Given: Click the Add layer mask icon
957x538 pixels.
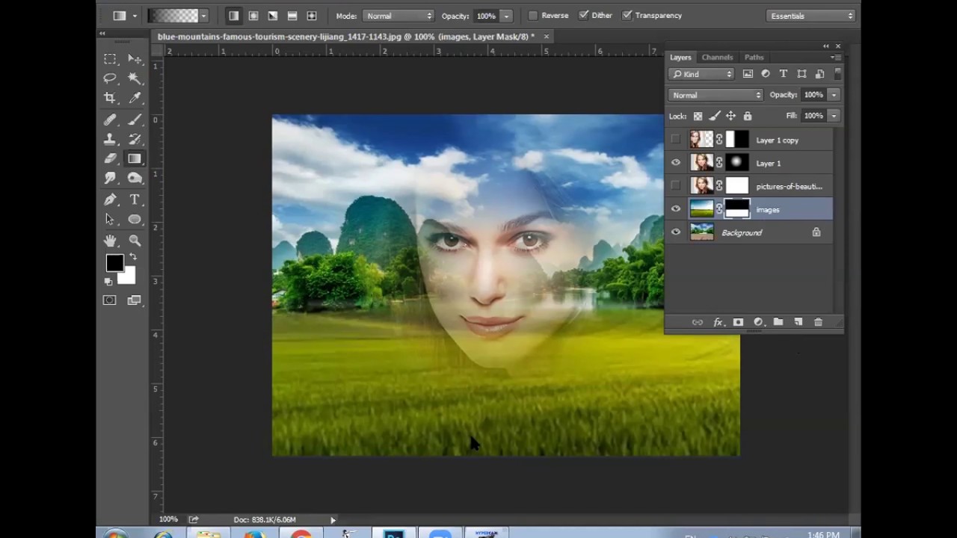Looking at the screenshot, I should [738, 322].
